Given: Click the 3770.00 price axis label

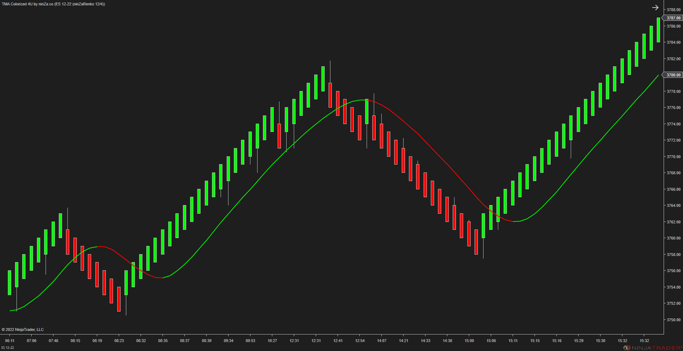Looking at the screenshot, I should (x=674, y=157).
